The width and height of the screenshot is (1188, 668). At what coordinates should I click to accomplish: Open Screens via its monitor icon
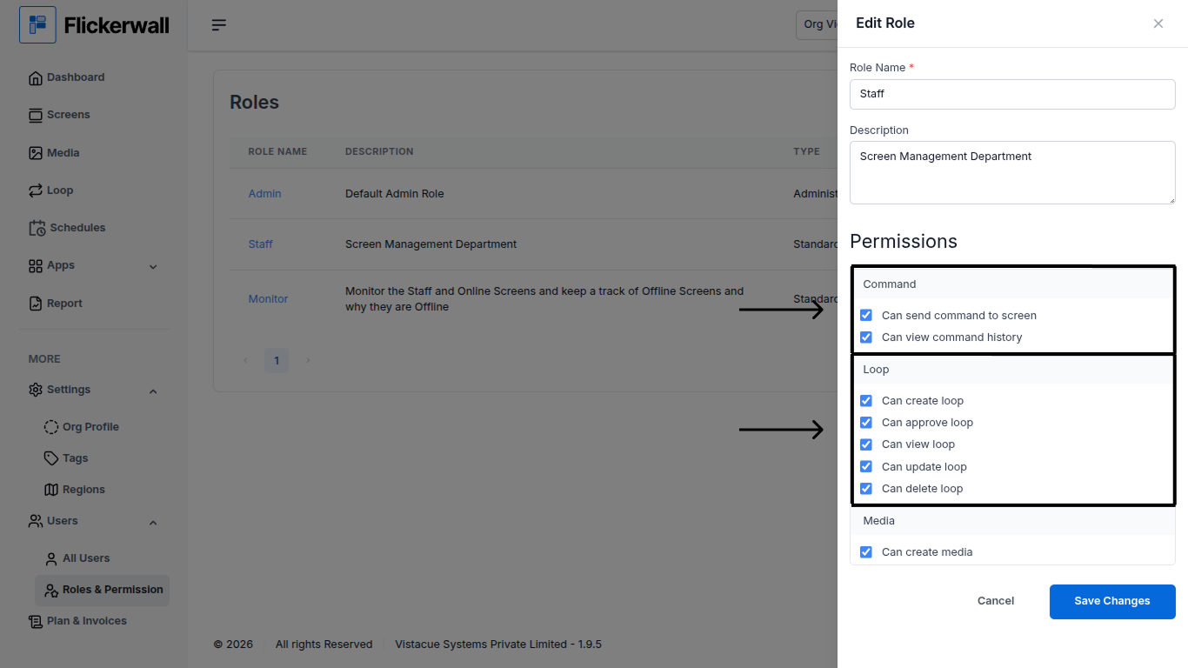(x=36, y=116)
